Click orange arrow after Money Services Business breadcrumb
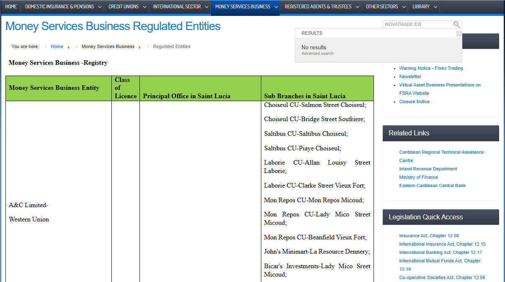 pos(140,47)
